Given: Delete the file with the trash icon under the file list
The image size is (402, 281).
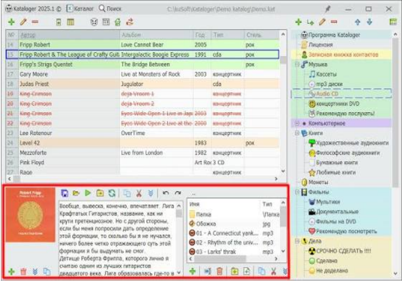Looking at the screenshot, I should [219, 271].
